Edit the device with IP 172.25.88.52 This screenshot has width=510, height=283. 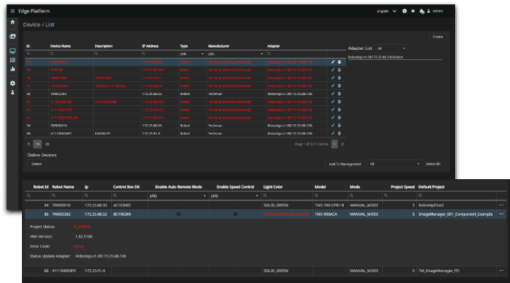pos(333,94)
